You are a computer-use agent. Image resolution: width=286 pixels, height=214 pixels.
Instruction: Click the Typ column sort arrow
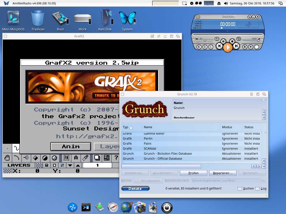132,127
